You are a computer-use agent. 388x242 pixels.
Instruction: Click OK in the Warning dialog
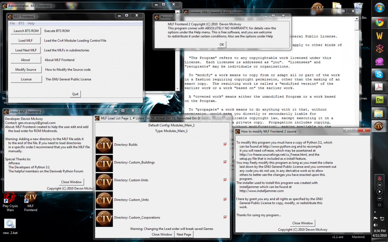click(222, 45)
